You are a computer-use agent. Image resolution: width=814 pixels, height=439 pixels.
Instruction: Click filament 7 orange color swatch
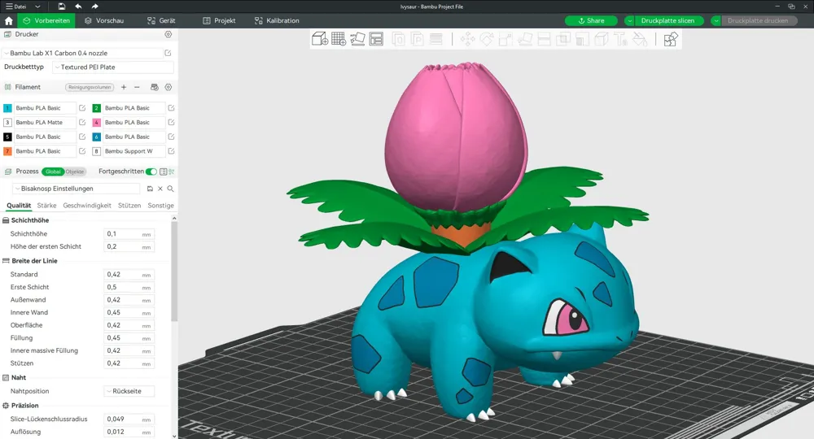pos(7,151)
